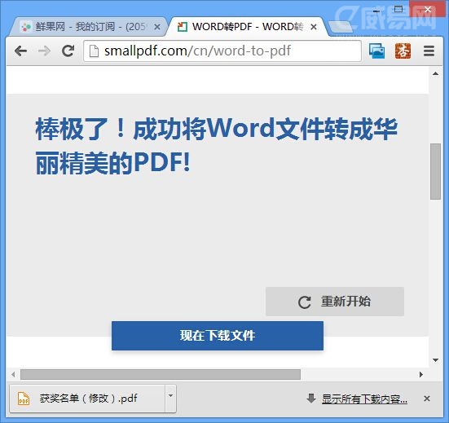Screen dimensions: 449x423
Task: Click the smallpdf.com address bar
Action: point(222,51)
